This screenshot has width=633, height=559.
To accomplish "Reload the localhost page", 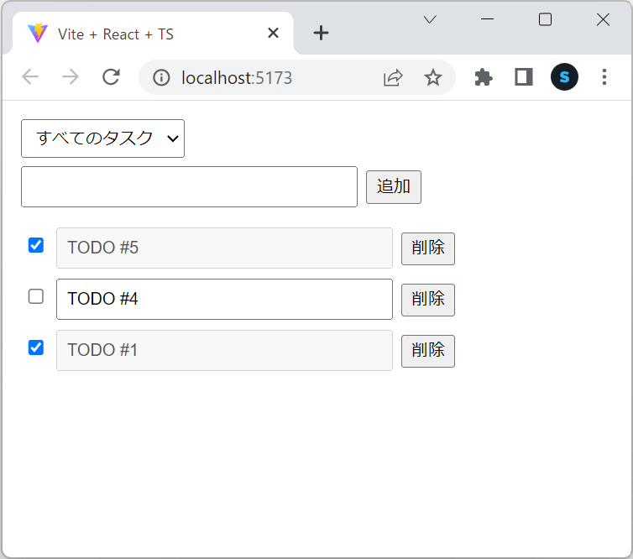I will (111, 76).
